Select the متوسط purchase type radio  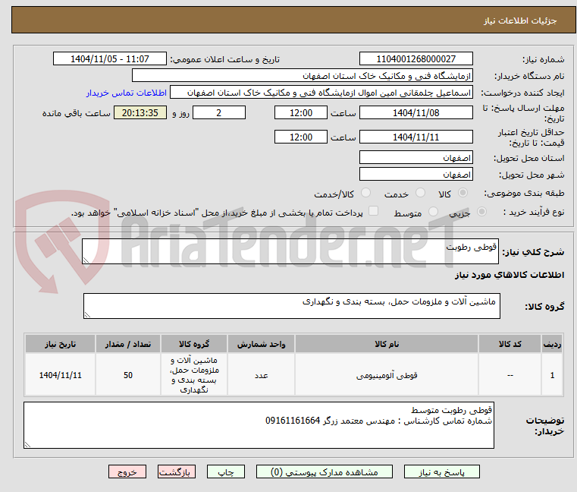point(433,212)
